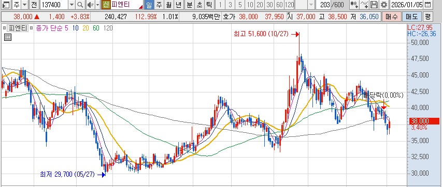442x187 pixels.
Task: Click the 2026/01/05 date field
Action: pyautogui.click(x=406, y=5)
